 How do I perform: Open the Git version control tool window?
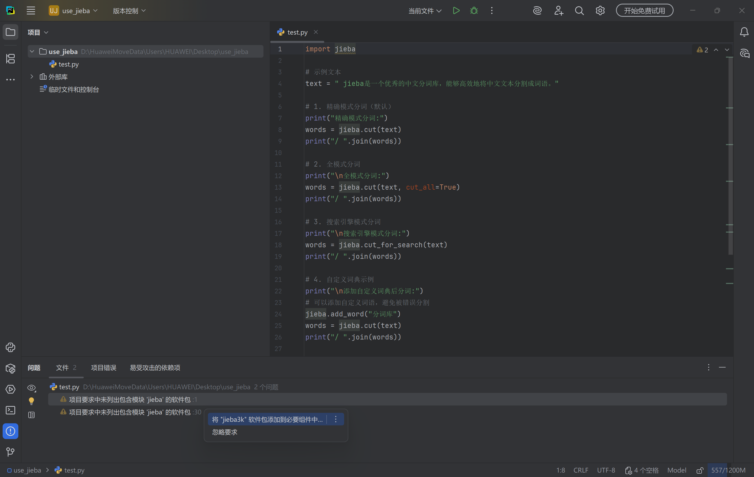pyautogui.click(x=10, y=452)
